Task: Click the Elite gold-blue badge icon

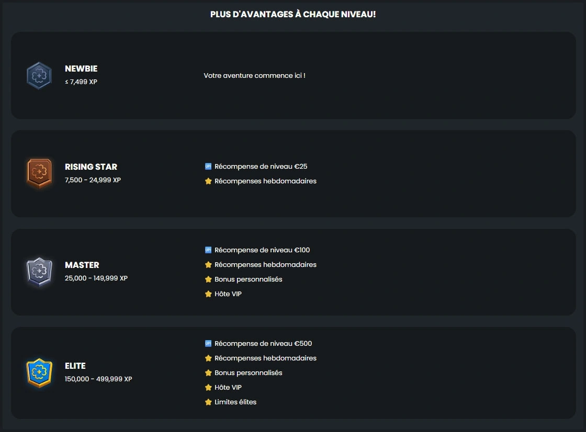Action: point(39,372)
